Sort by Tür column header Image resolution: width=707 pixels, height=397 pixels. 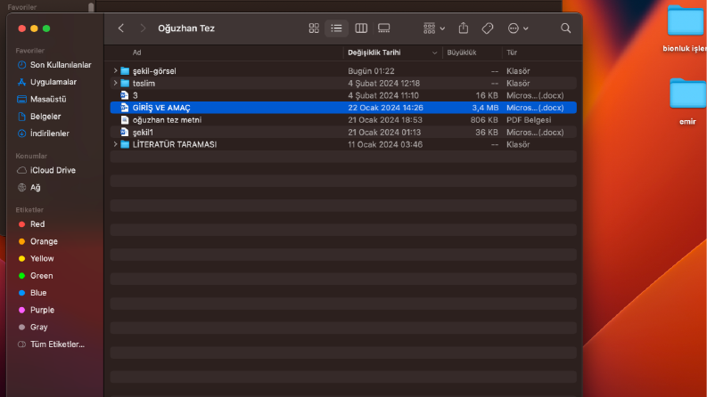512,53
